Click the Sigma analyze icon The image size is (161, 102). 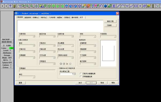point(114,6)
